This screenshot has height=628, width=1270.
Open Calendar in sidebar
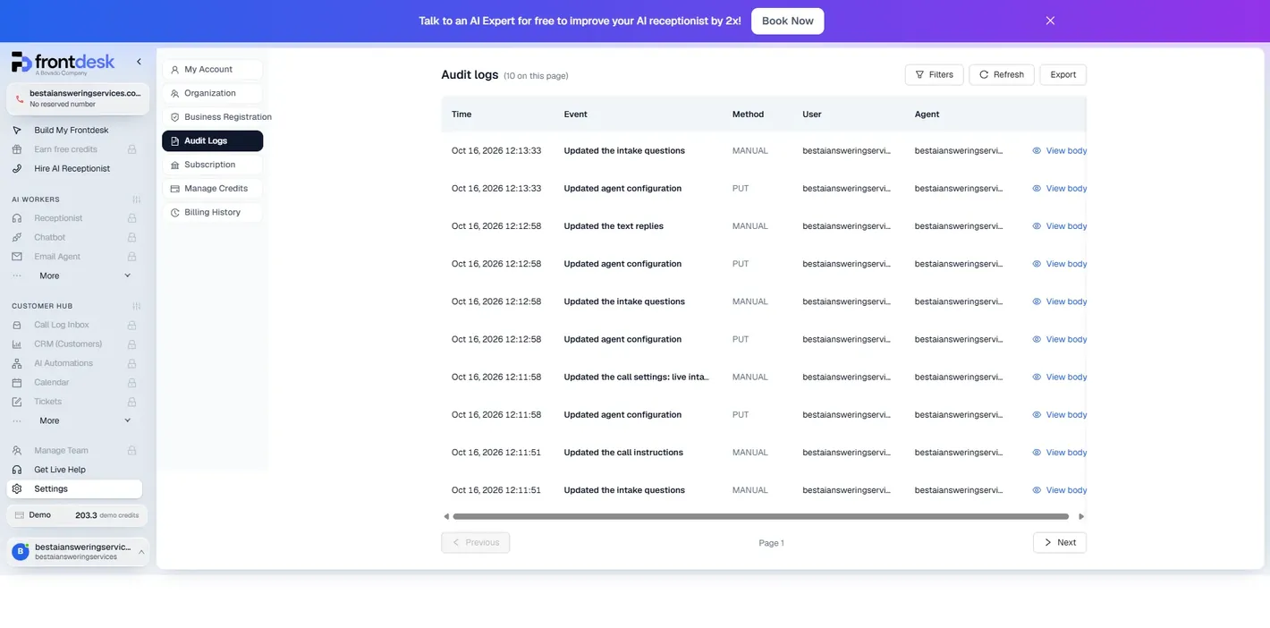tap(52, 383)
